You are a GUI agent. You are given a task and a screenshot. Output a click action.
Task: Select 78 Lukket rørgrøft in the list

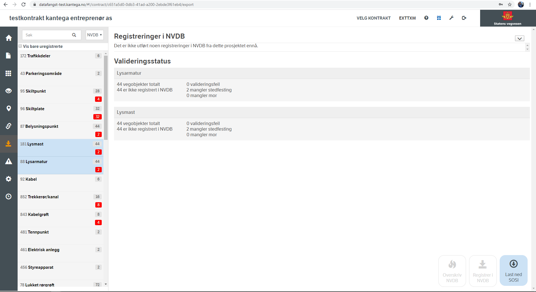click(60, 283)
